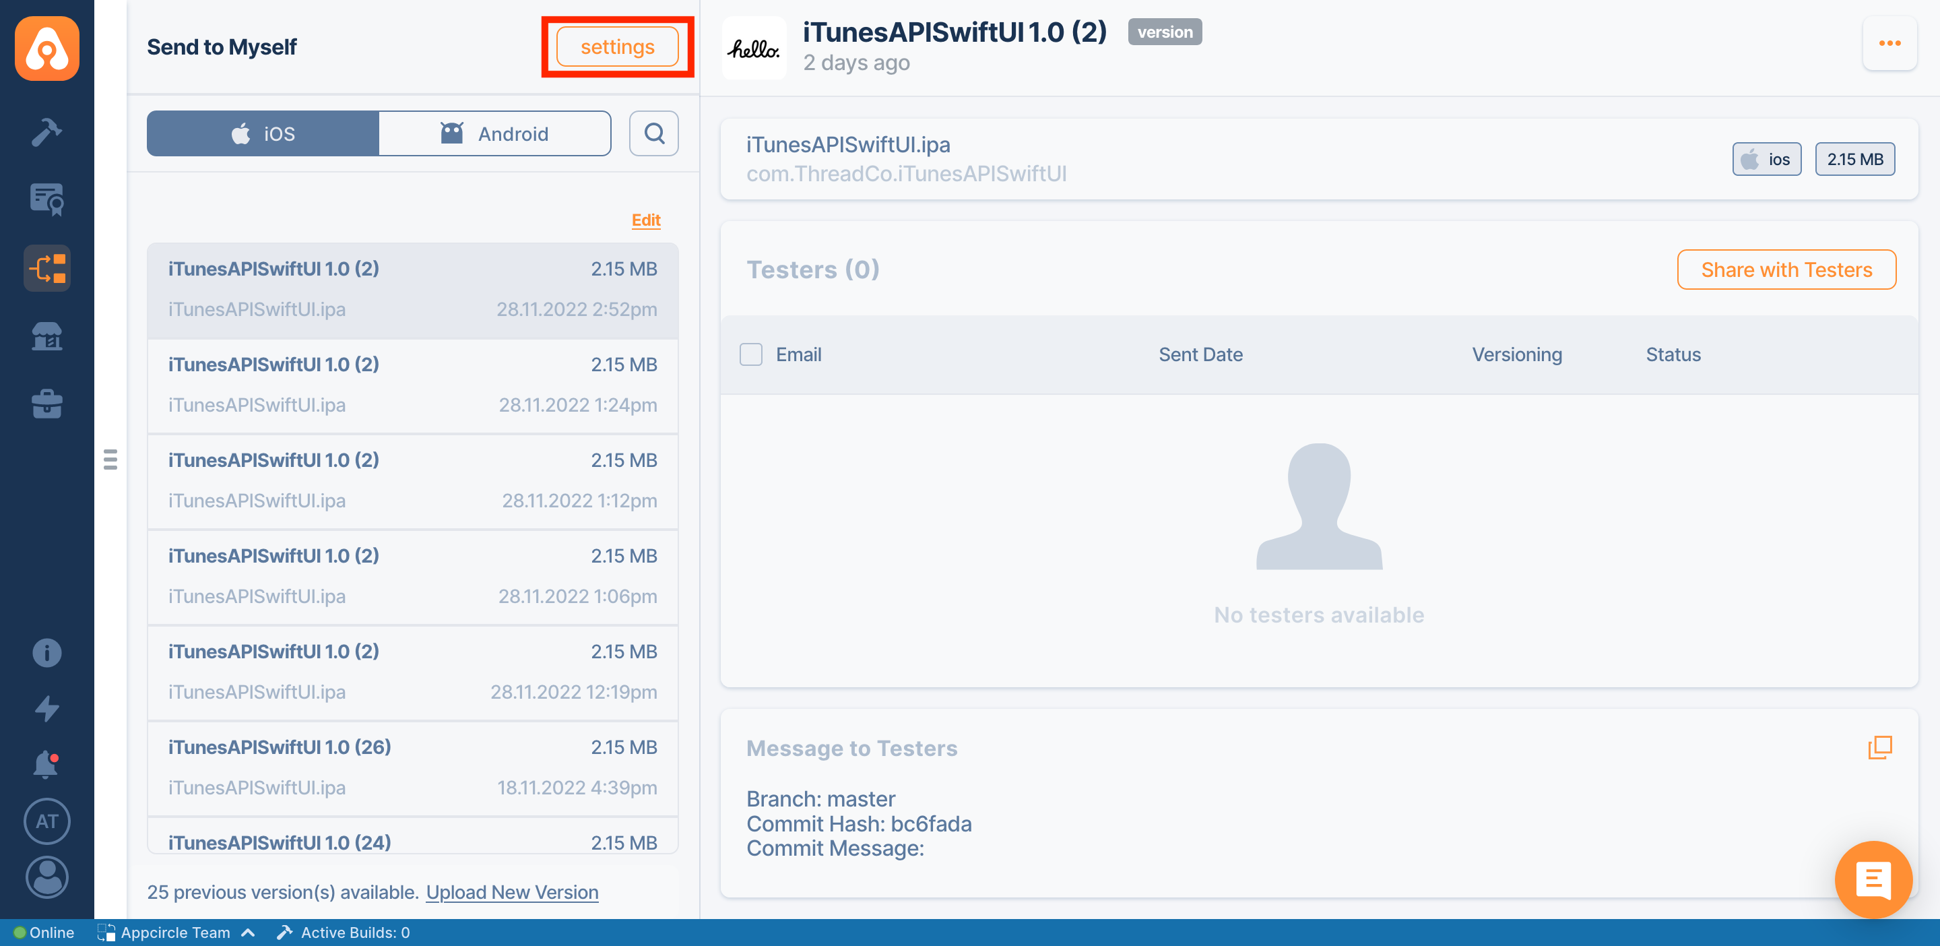The width and height of the screenshot is (1940, 946).
Task: Copy the Message to Testers text
Action: pos(1880,747)
